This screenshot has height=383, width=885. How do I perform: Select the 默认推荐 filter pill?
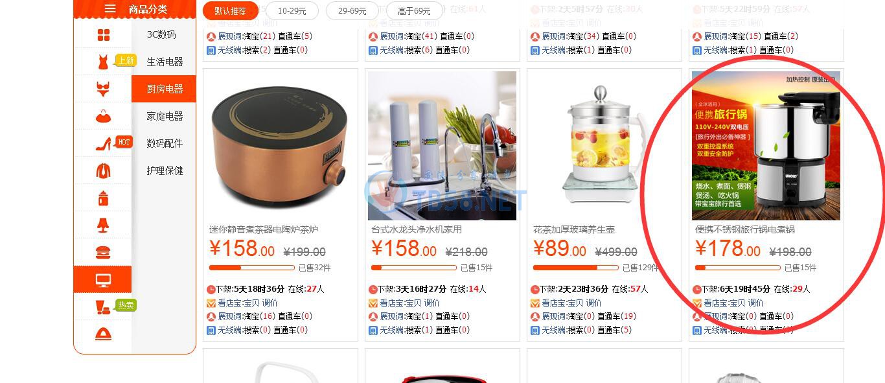231,11
